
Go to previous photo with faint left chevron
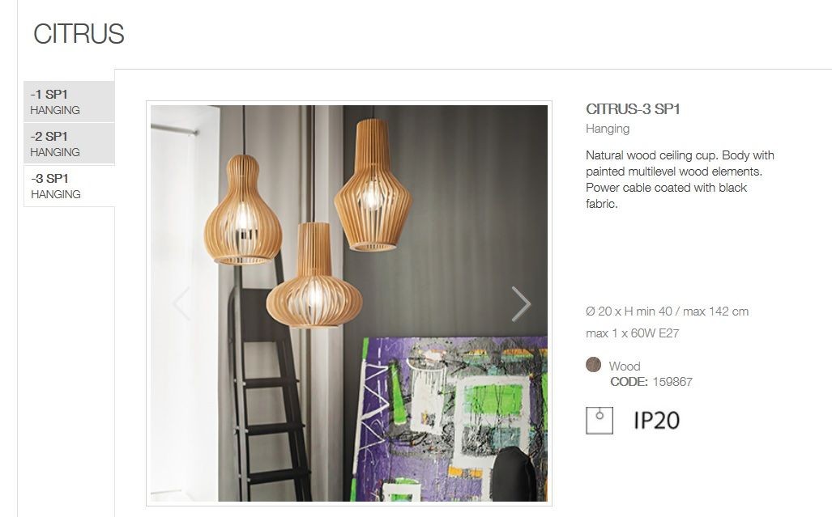pyautogui.click(x=181, y=303)
